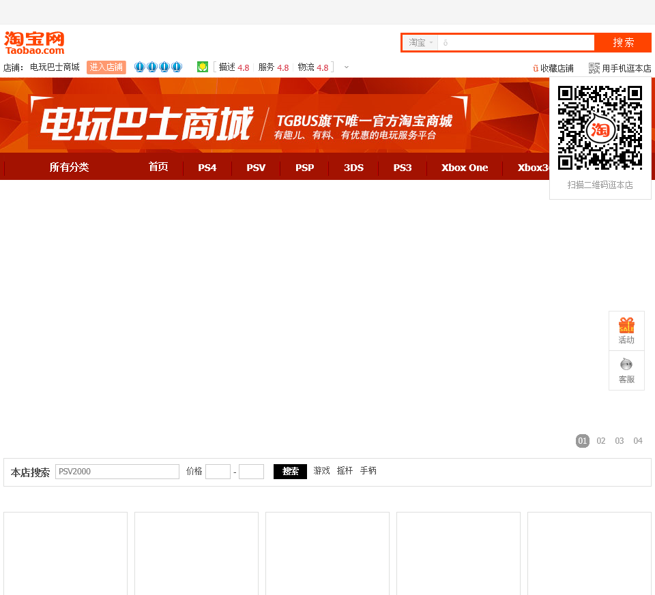This screenshot has width=655, height=595.
Task: Open the 电玩巴士商城 shop name link
Action: 55,67
